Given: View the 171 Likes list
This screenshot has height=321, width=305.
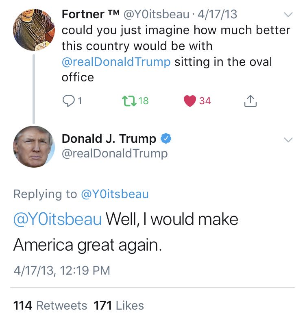Looking at the screenshot, I should pyautogui.click(x=119, y=305).
